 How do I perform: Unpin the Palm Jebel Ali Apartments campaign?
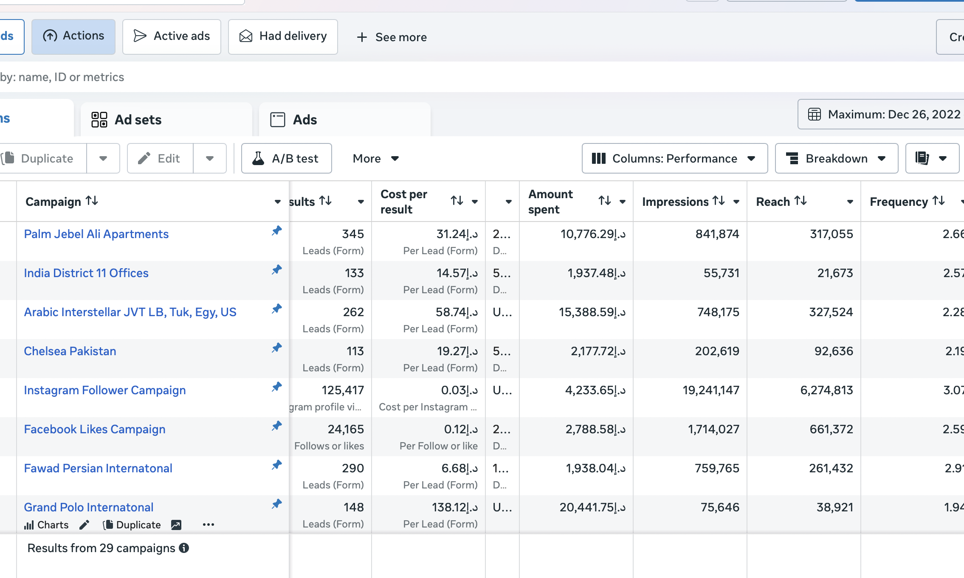pos(277,231)
